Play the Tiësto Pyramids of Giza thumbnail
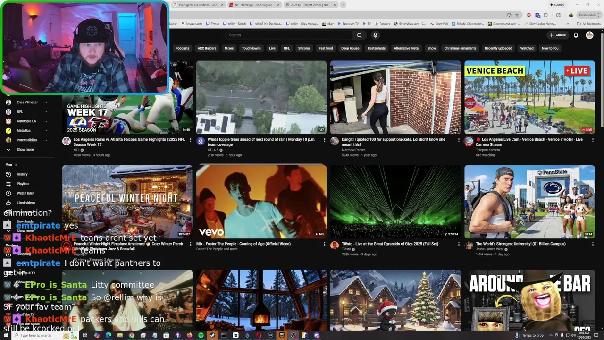The image size is (604, 340). pos(395,202)
